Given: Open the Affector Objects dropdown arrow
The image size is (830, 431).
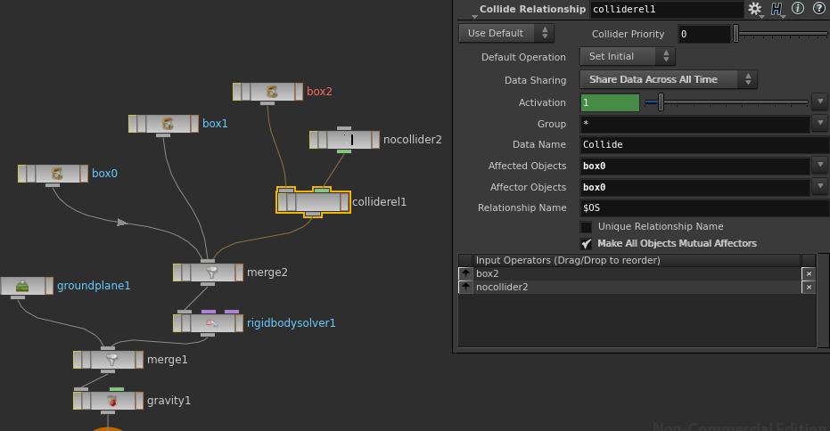Looking at the screenshot, I should [820, 187].
